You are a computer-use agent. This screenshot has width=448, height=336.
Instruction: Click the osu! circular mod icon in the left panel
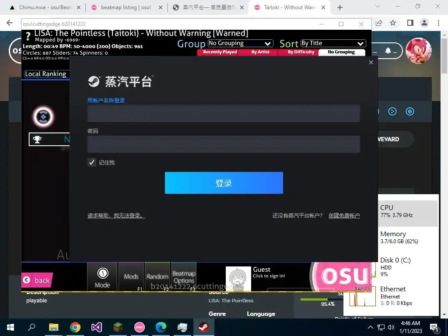(43, 116)
